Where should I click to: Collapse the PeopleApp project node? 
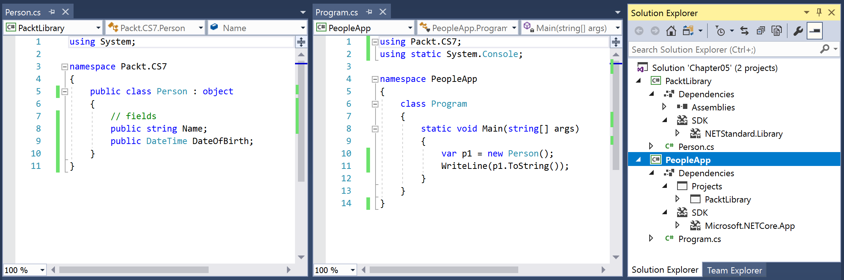[639, 160]
